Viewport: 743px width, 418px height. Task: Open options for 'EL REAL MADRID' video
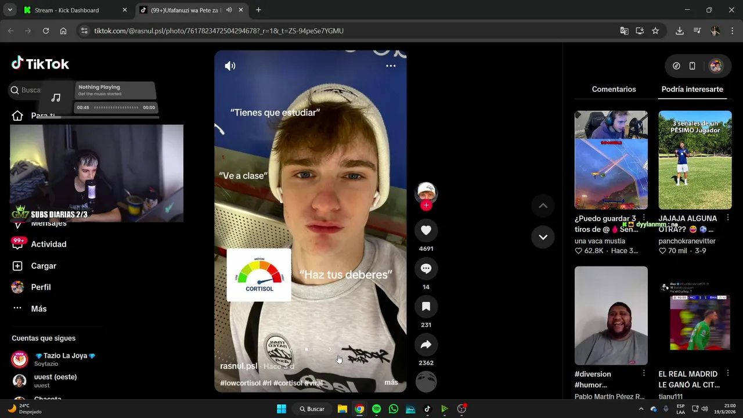tap(728, 374)
